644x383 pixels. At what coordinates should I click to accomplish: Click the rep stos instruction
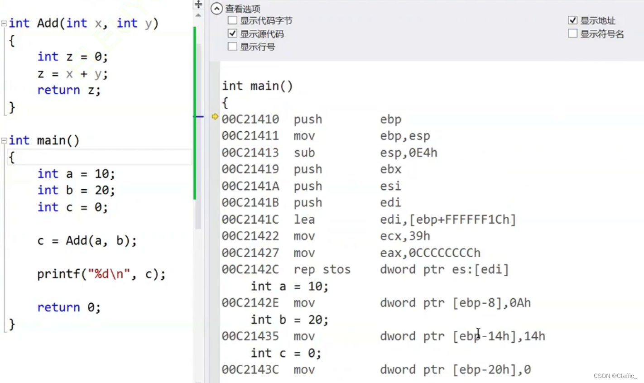tap(322, 270)
